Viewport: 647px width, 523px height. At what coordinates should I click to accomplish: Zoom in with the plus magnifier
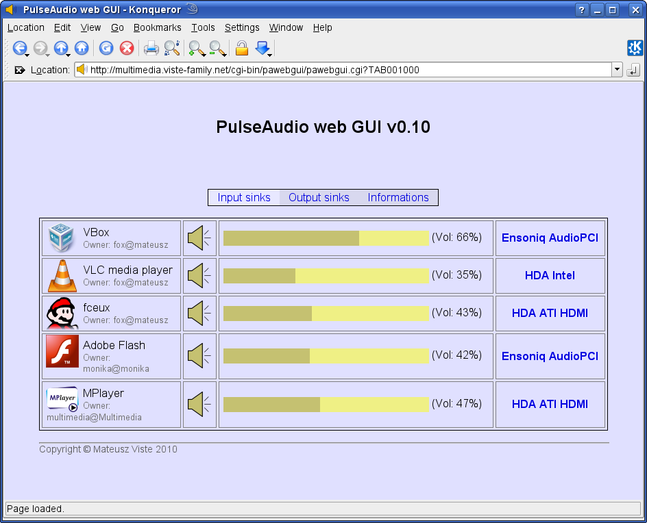tap(197, 48)
